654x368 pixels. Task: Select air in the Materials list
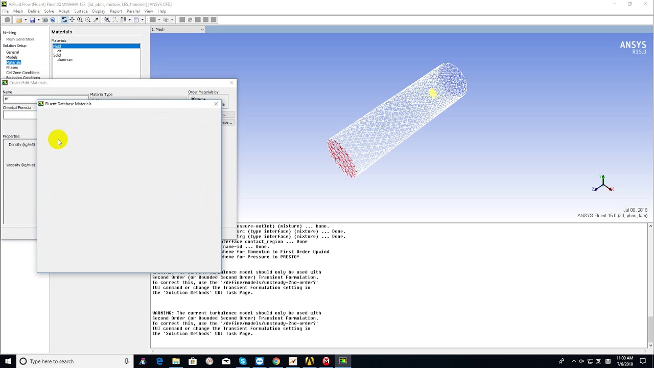59,51
